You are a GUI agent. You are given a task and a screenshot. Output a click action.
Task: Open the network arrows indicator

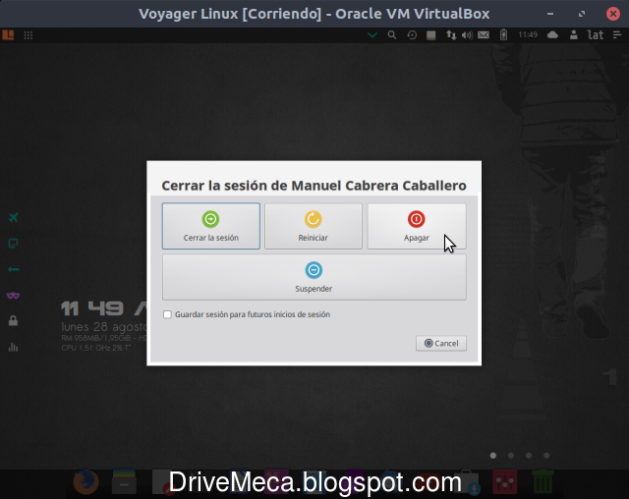click(451, 35)
